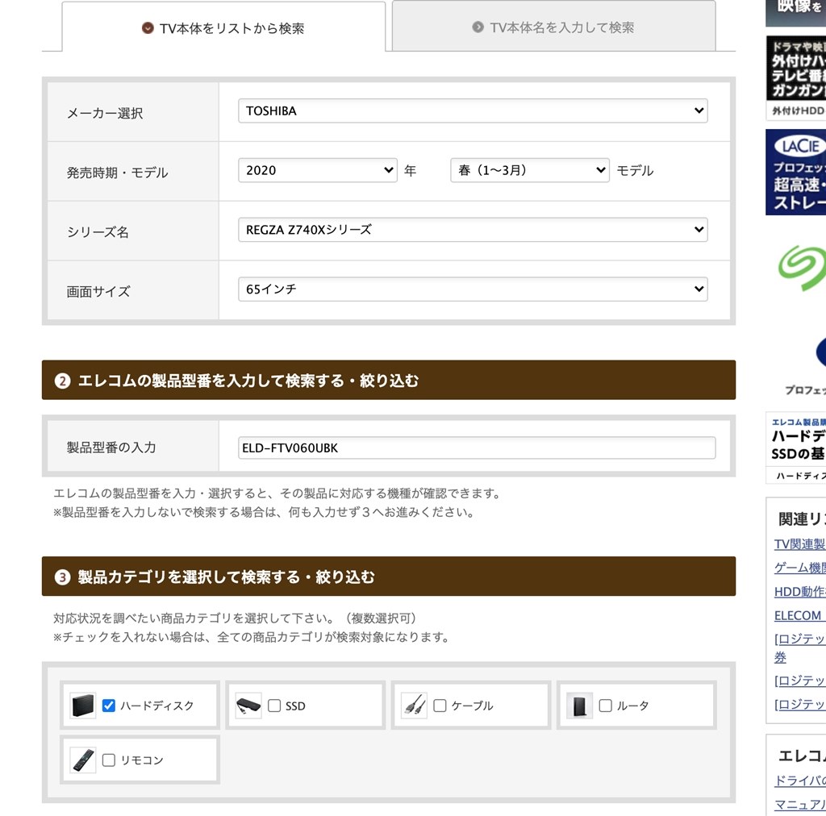Screen dimensions: 826x816
Task: Open the シリーズ名 dropdown showing REGZA Z740X
Action: coord(473,230)
